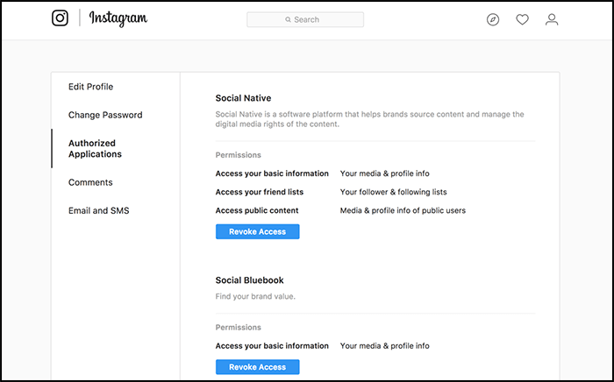614x382 pixels.
Task: Open Email and SMS settings
Action: (x=98, y=210)
